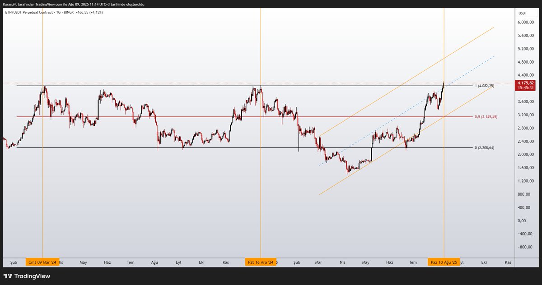Click the Cmt 09 Mar '24 date marker
542x285 pixels.
[42, 262]
